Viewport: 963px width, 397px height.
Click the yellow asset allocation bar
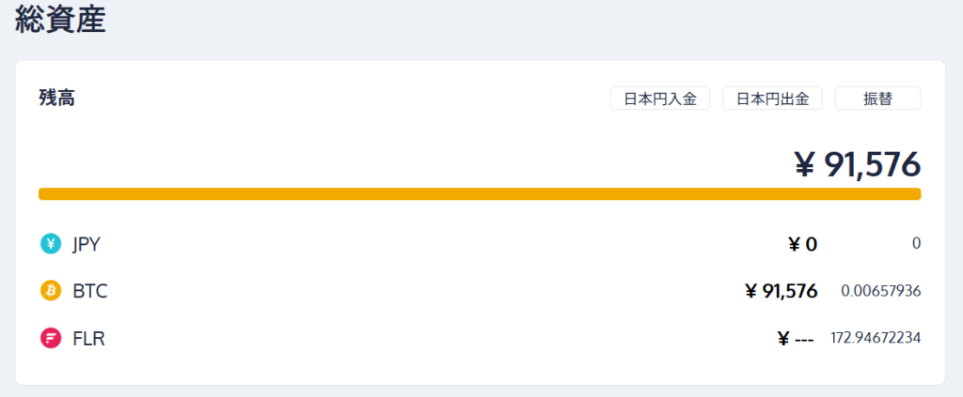480,194
